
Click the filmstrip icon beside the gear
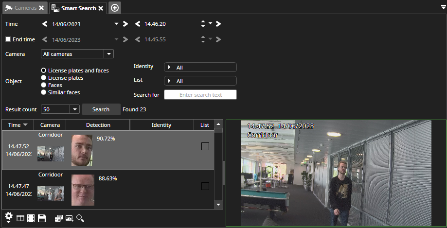pos(20,218)
